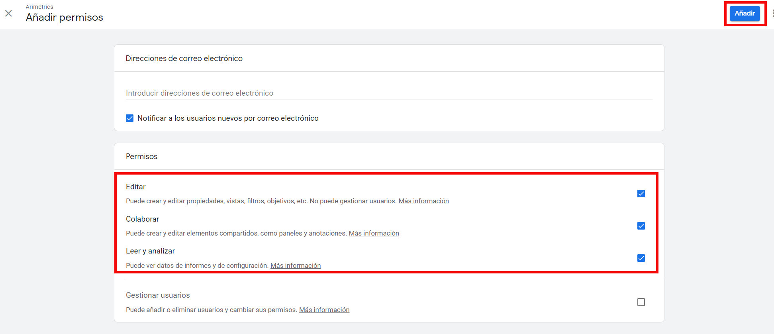Uncheck Notificar a los usuarios nuevos checkbox
774x334 pixels.
click(130, 118)
